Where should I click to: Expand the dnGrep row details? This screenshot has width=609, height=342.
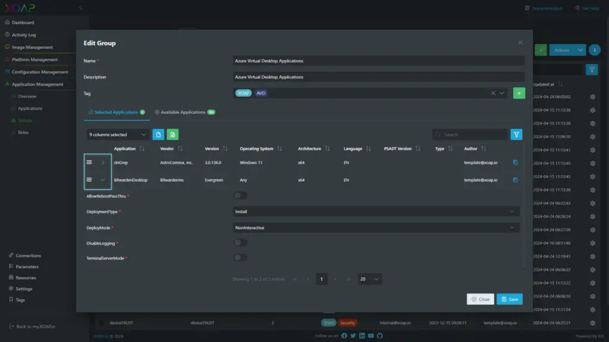pos(103,163)
